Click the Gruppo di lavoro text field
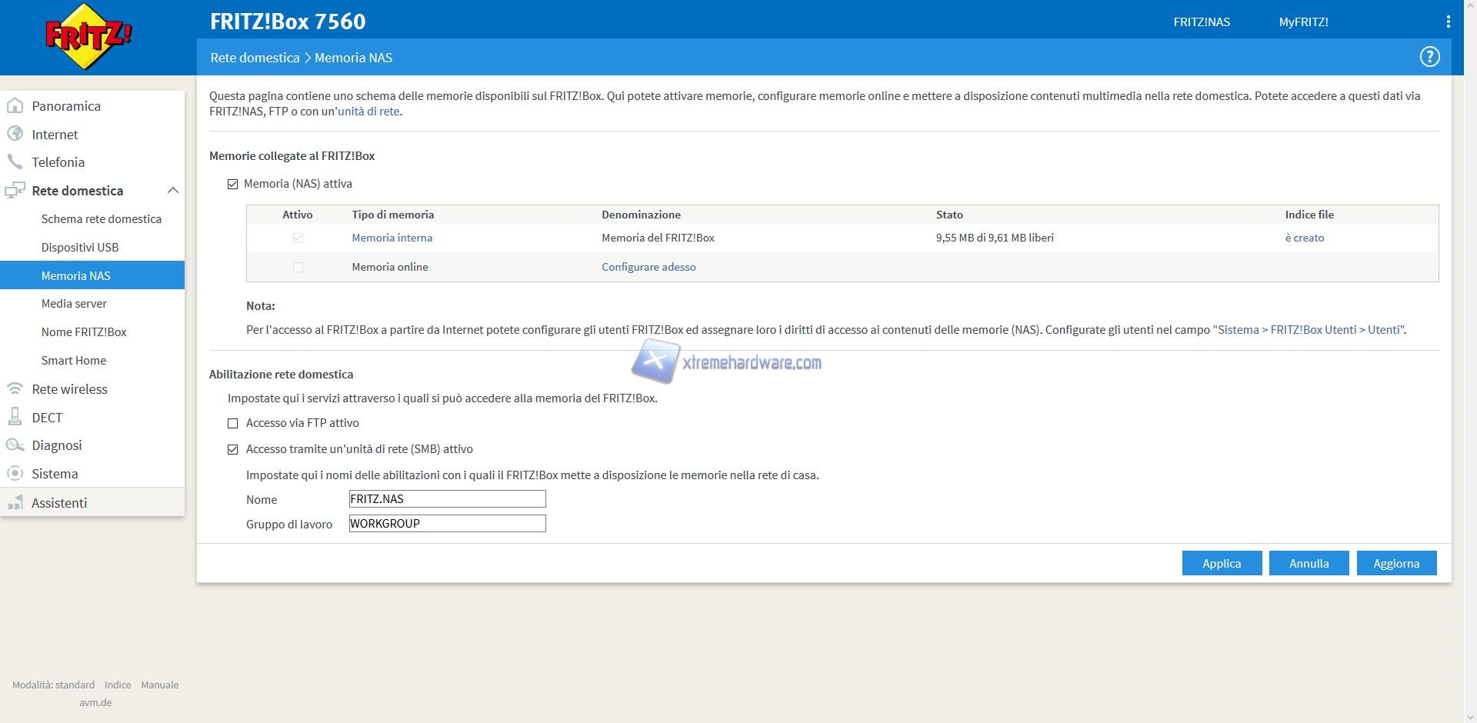1477x723 pixels. click(x=447, y=524)
